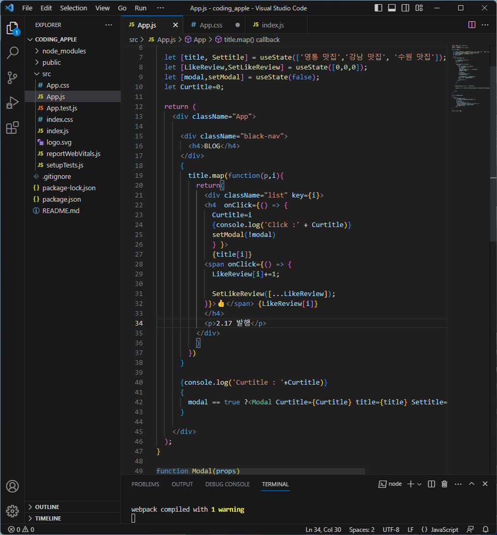Collapse the src folder
This screenshot has height=535, width=497.
[73, 74]
